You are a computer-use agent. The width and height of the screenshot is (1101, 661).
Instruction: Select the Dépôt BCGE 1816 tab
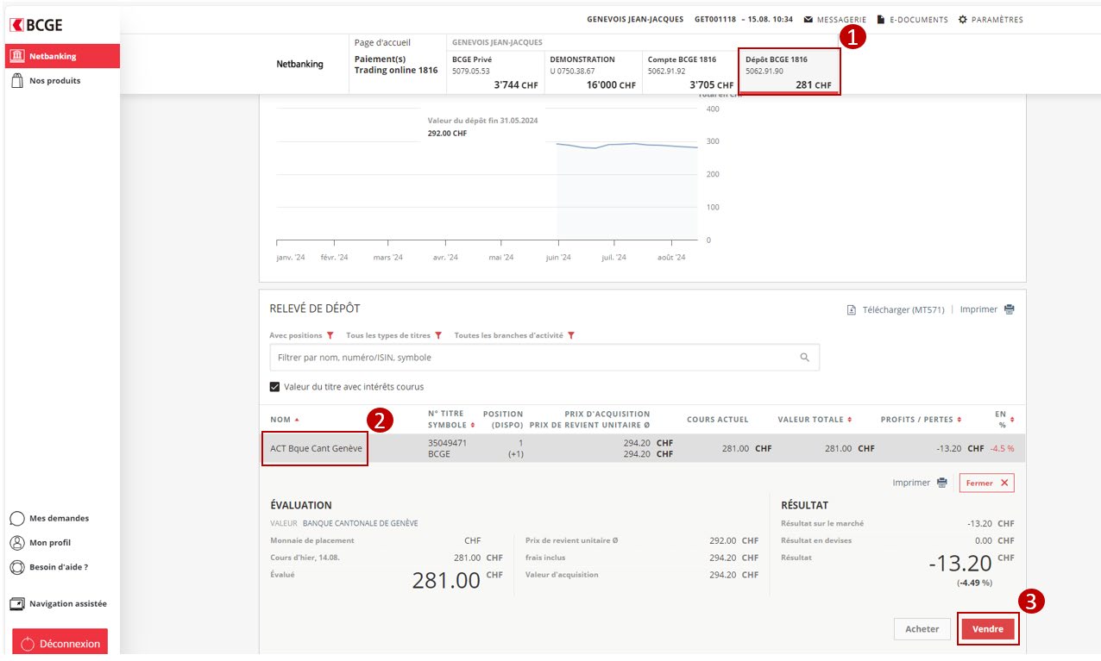789,72
